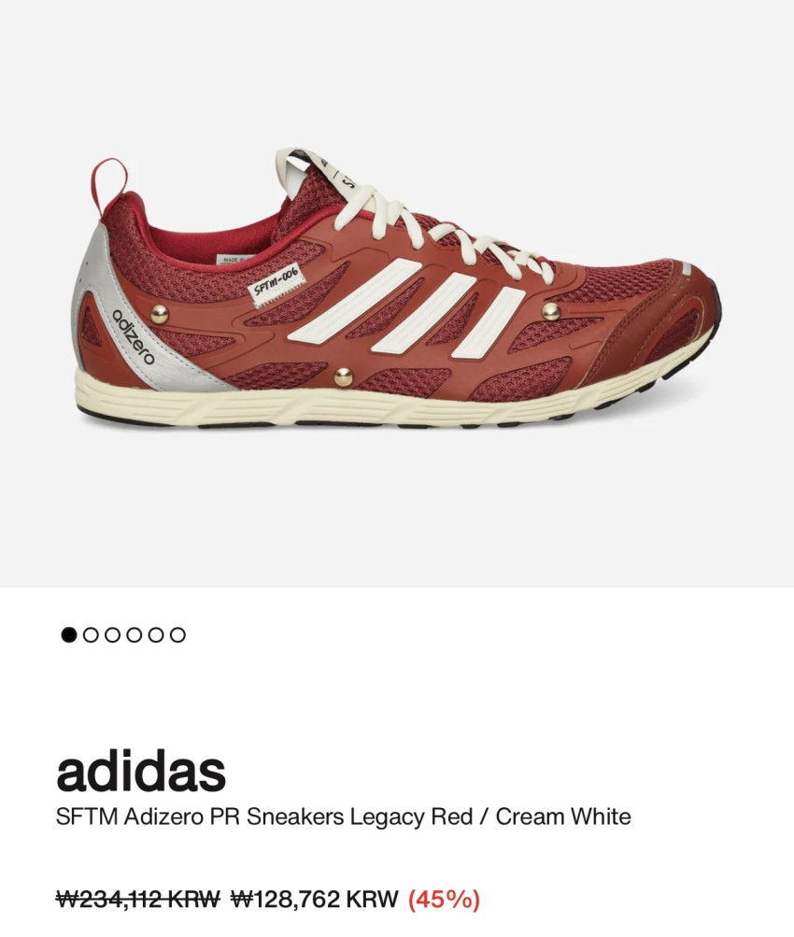Click the gold stud near the toe
Screen dimensions: 794x937
tap(550, 311)
